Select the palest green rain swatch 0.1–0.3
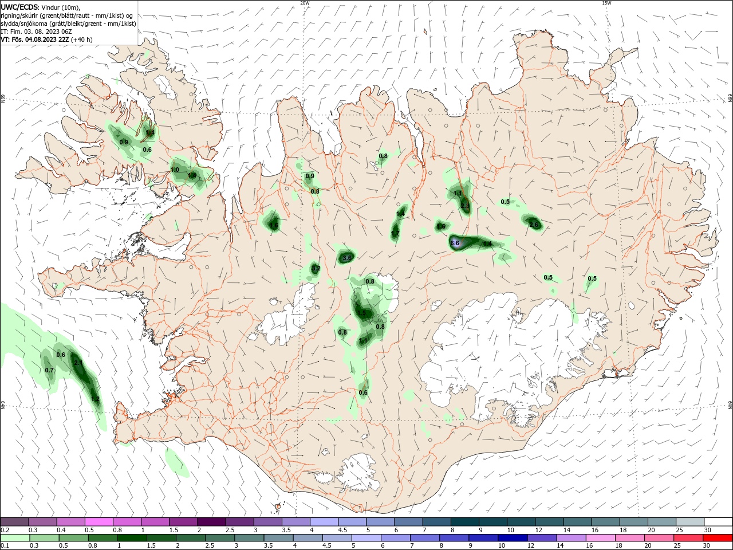 [x=15, y=538]
